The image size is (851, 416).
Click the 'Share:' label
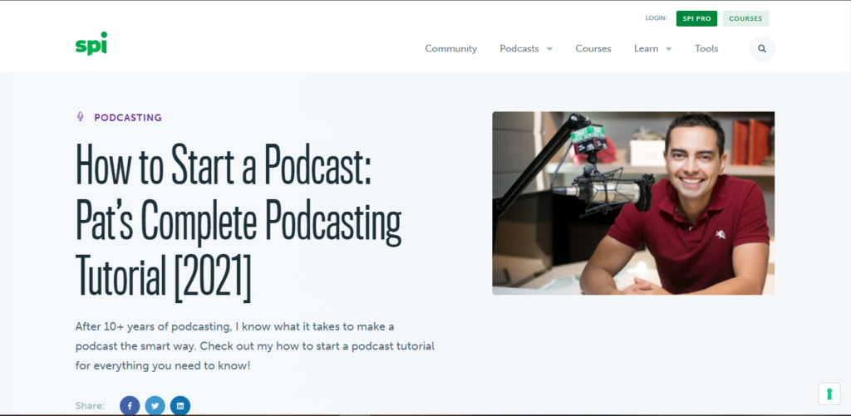pos(90,406)
